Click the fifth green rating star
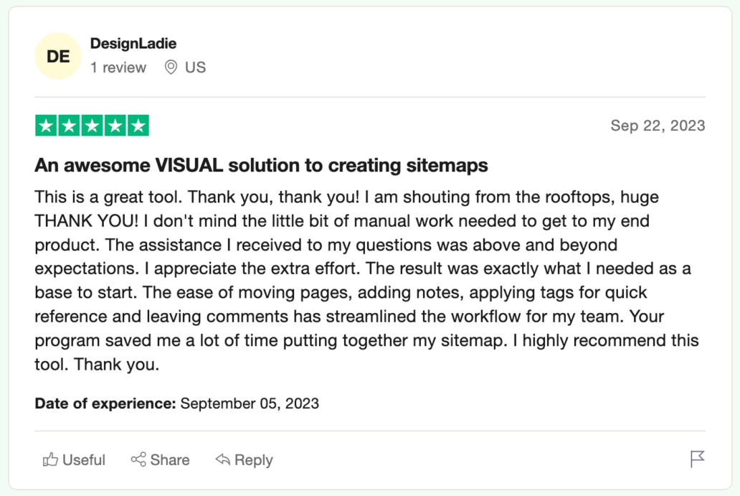Image resolution: width=740 pixels, height=496 pixels. 138,126
